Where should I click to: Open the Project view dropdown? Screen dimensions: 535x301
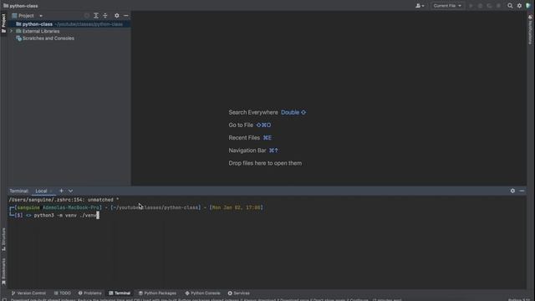[27, 16]
